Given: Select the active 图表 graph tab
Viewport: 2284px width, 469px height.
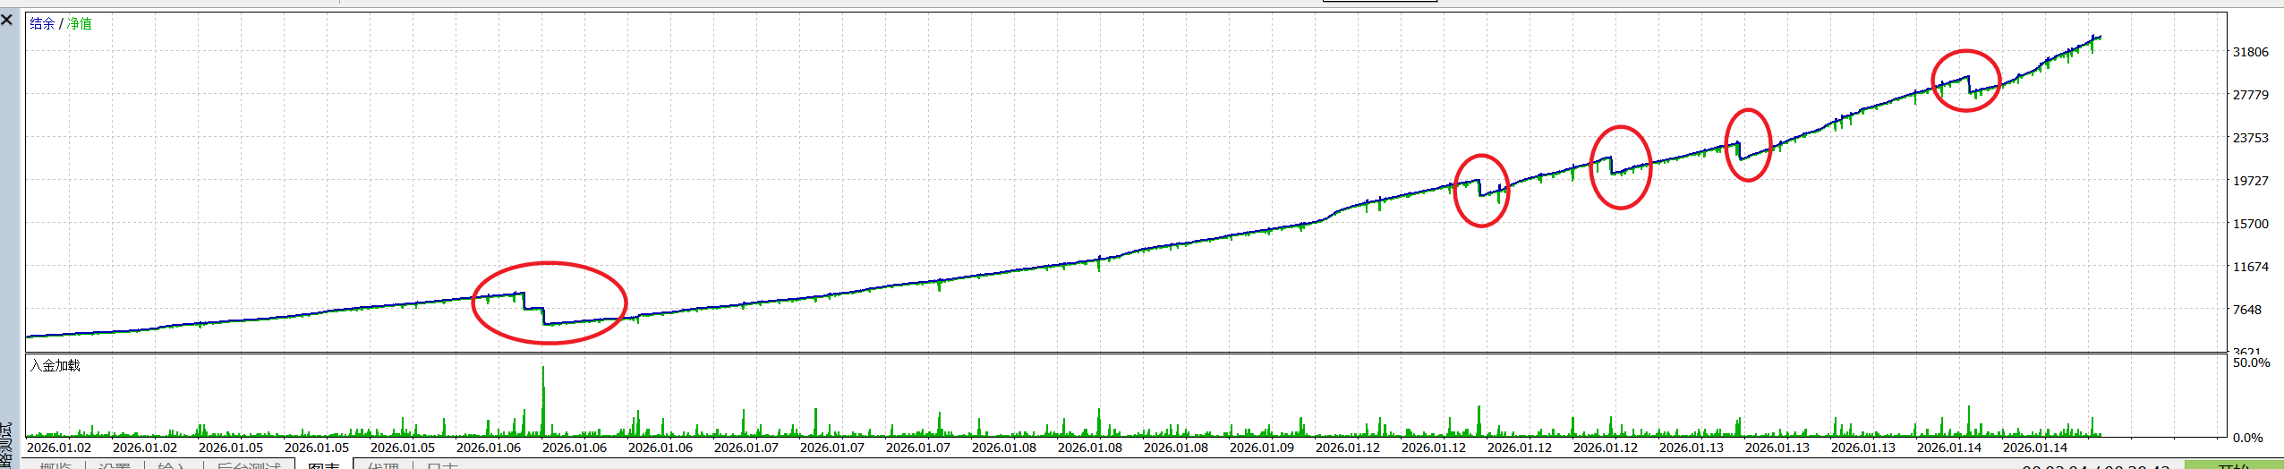Looking at the screenshot, I should tap(324, 465).
